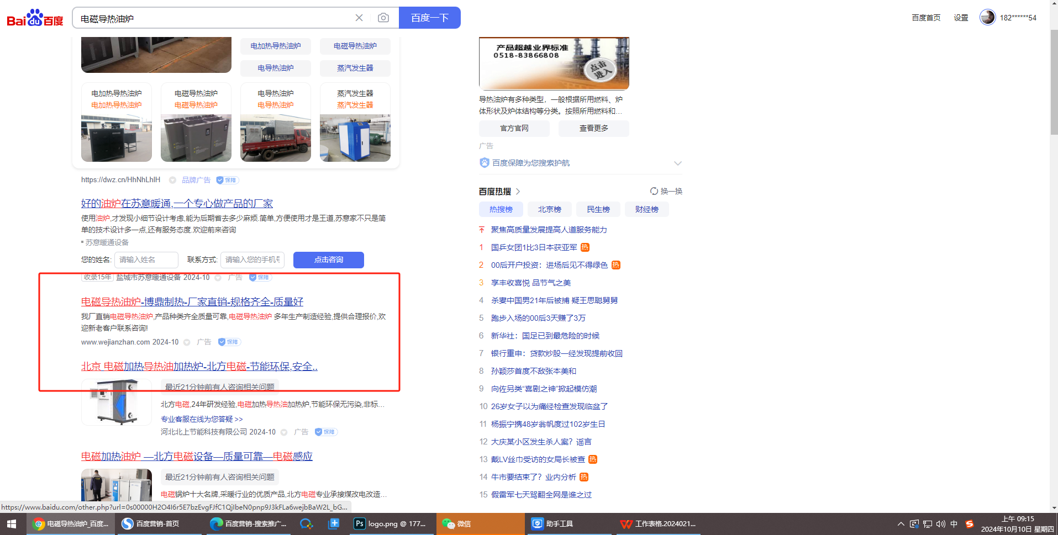Open the 电磁导热油炉-博鼎制热 result link
1058x535 pixels.
click(192, 301)
